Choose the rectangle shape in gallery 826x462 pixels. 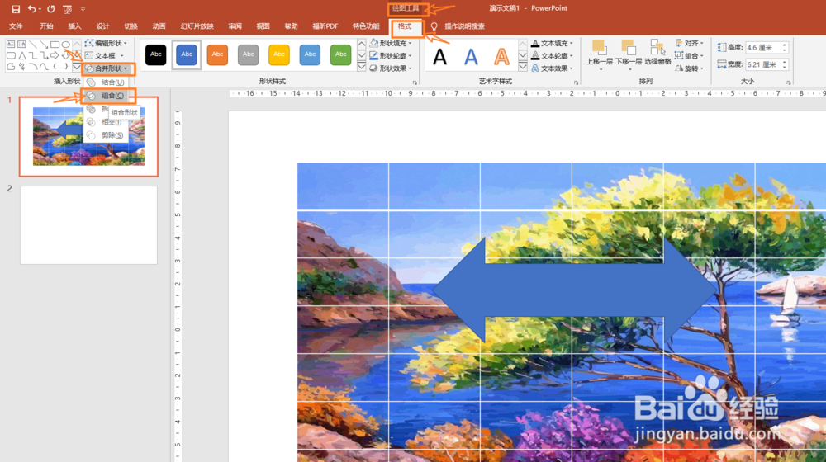(x=55, y=45)
